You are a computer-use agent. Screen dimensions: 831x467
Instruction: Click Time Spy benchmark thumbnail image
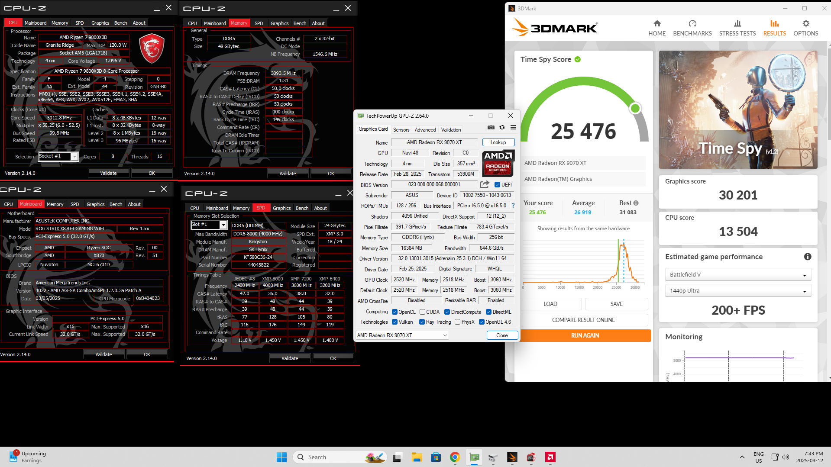(x=738, y=110)
